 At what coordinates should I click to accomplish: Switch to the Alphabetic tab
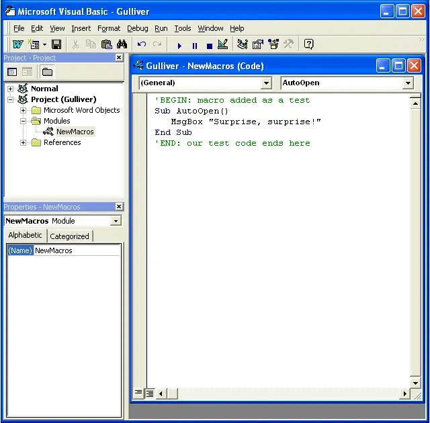coord(26,235)
